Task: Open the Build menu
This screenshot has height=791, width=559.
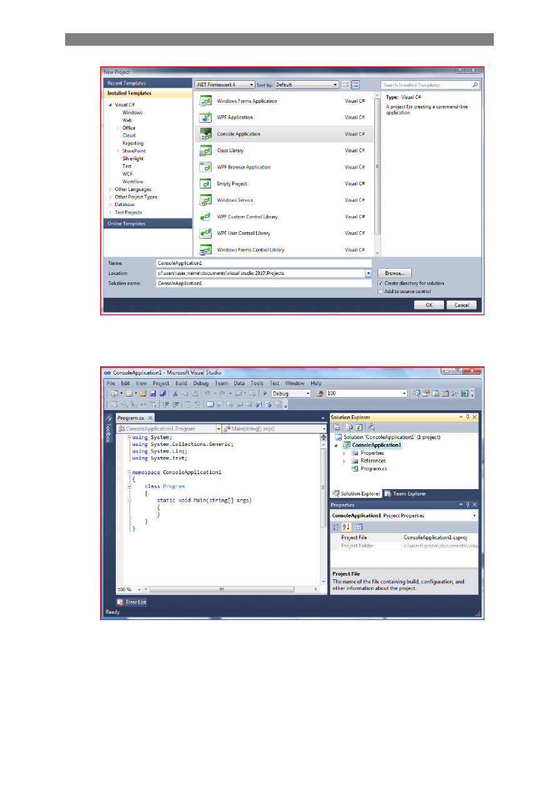Action: [x=181, y=383]
